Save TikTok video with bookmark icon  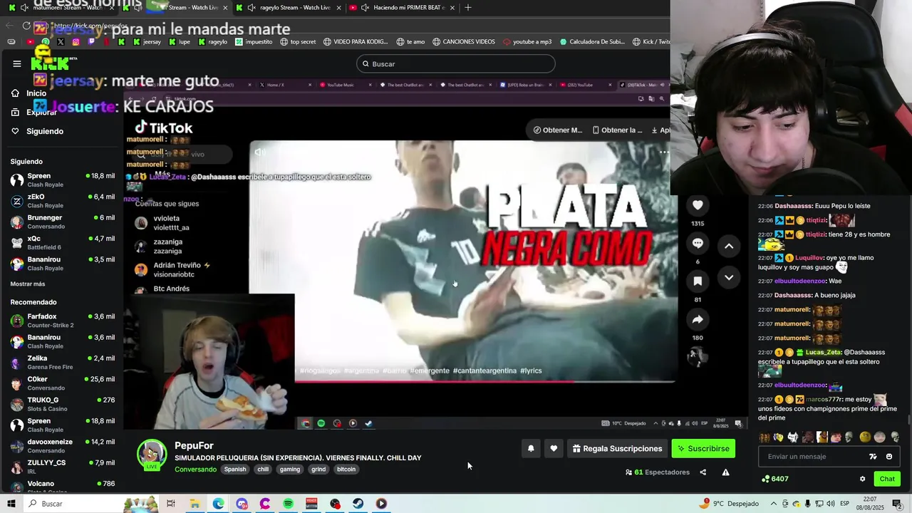coord(698,281)
